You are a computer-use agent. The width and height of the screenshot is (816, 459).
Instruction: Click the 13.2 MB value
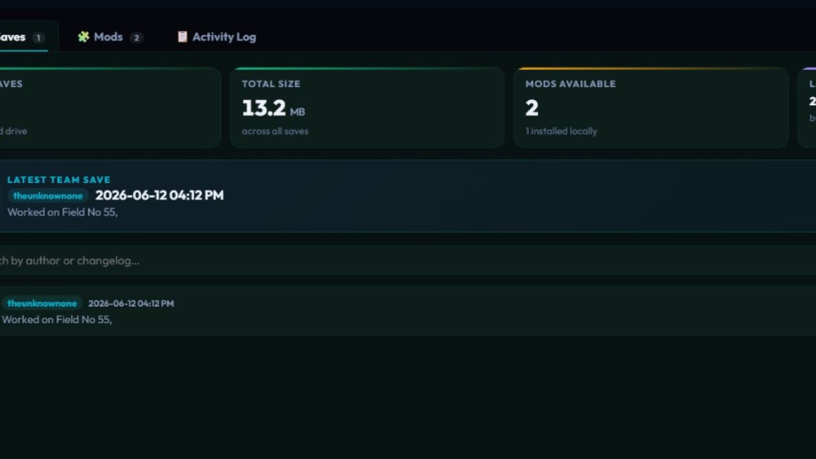click(x=273, y=108)
